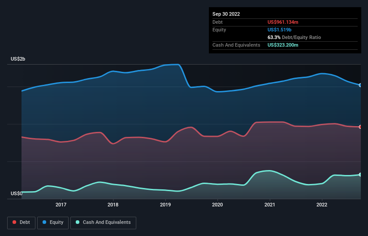
Task: Click the US$2b y-axis label
Action: pos(18,59)
